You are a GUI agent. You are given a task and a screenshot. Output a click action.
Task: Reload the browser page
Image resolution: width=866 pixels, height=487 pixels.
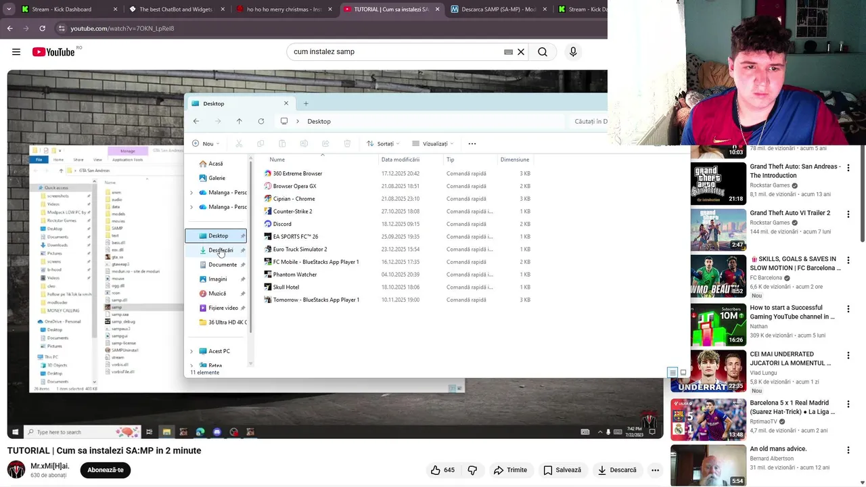coord(42,28)
